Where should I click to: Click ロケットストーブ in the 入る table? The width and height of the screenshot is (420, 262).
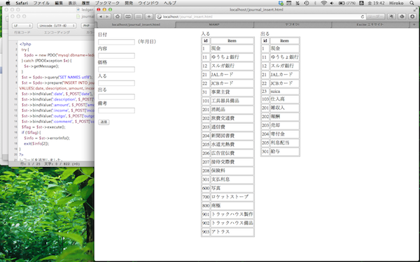pyautogui.click(x=232, y=197)
